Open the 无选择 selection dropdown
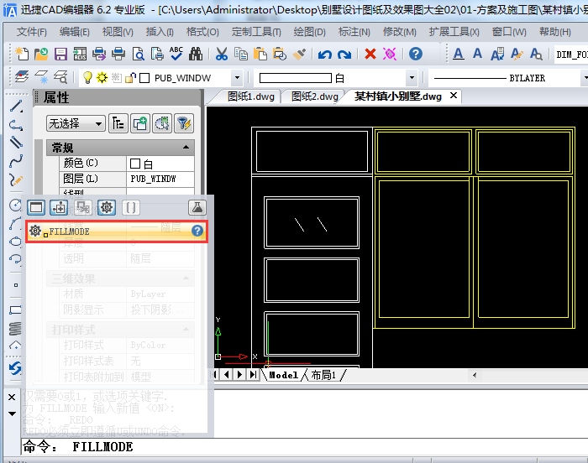Screen dimensions: 588x463 coord(76,123)
